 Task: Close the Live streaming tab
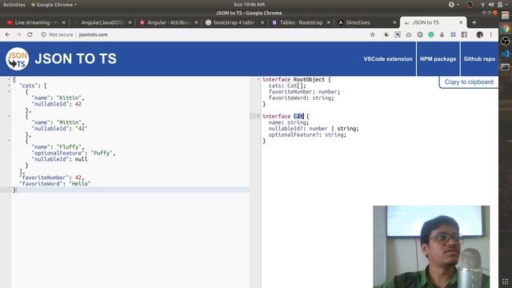[x=64, y=22]
